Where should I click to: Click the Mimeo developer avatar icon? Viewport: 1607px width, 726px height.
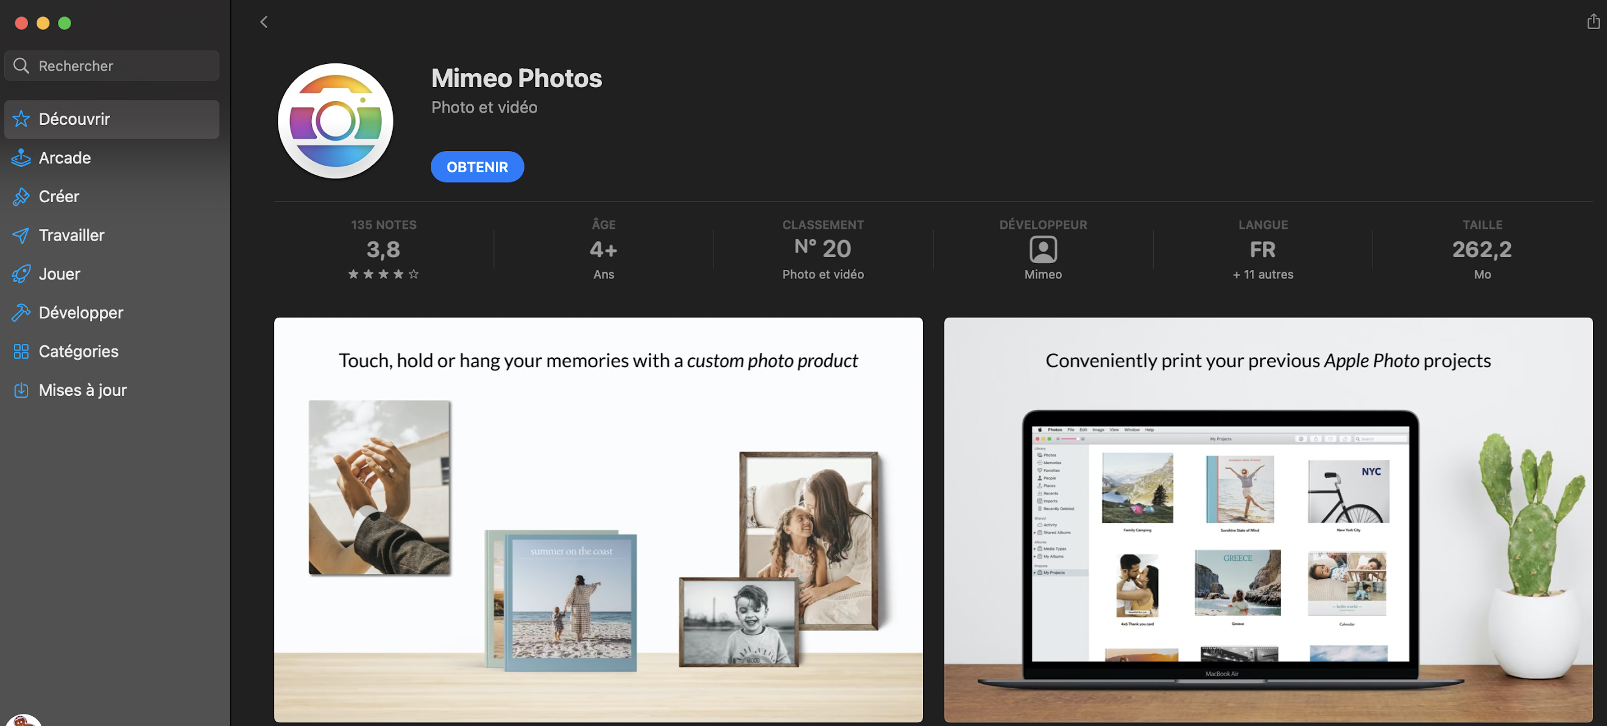(1042, 251)
